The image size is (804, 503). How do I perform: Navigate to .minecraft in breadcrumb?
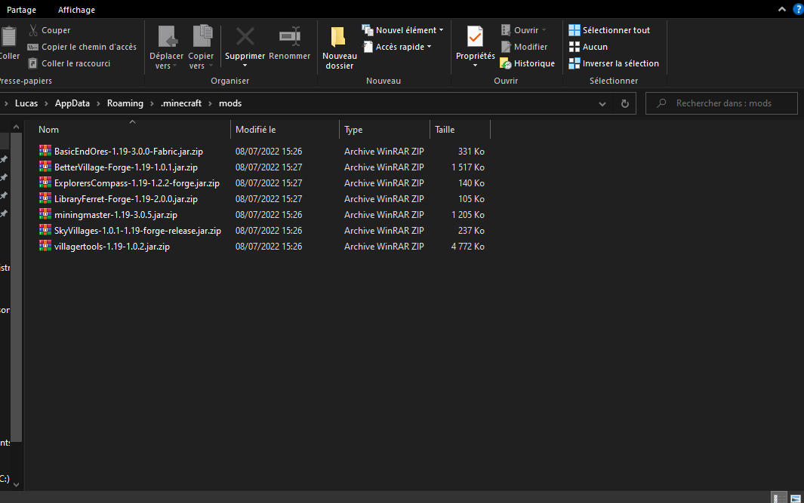coord(181,103)
